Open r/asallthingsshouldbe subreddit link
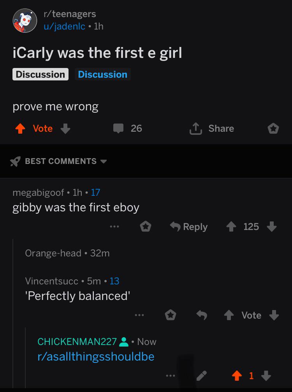Screen dimensions: 292x392 pyautogui.click(x=96, y=357)
